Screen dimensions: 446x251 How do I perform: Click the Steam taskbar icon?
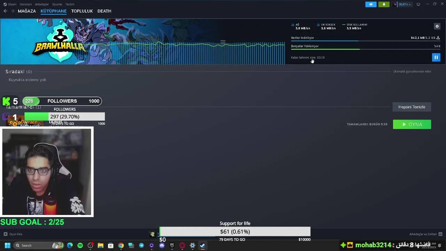pyautogui.click(x=202, y=245)
